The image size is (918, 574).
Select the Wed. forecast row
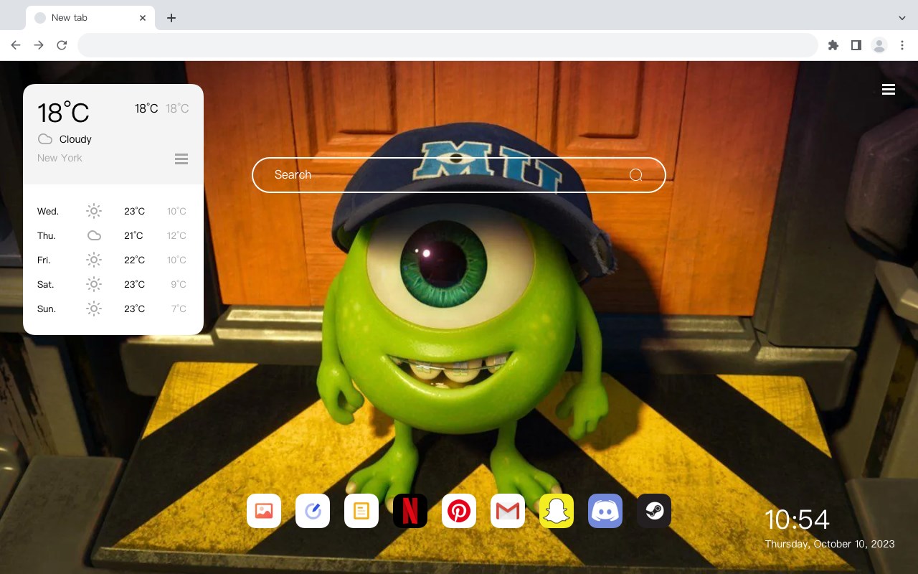113,211
